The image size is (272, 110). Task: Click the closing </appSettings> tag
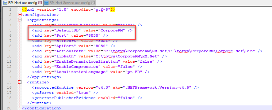[x=44, y=77]
